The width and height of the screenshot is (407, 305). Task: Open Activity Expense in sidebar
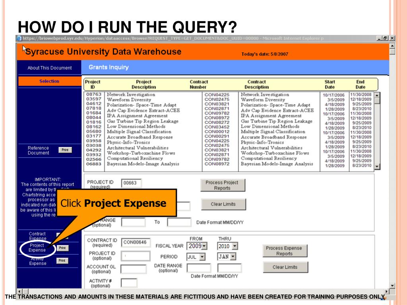[x=38, y=261]
